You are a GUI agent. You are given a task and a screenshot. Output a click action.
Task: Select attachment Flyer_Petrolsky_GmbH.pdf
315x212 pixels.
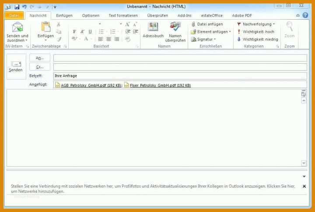(157, 85)
